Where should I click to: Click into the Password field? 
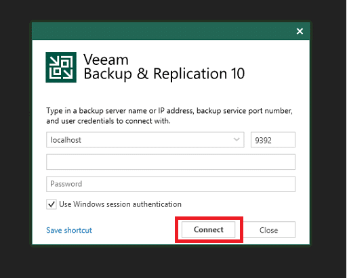(171, 184)
